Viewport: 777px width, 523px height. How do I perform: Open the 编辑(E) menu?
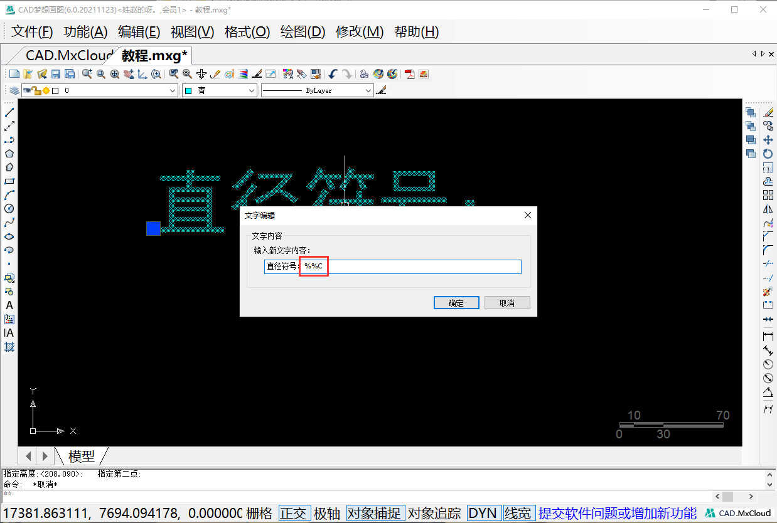(139, 32)
